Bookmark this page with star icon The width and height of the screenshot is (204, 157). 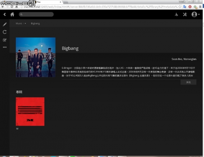180,7
